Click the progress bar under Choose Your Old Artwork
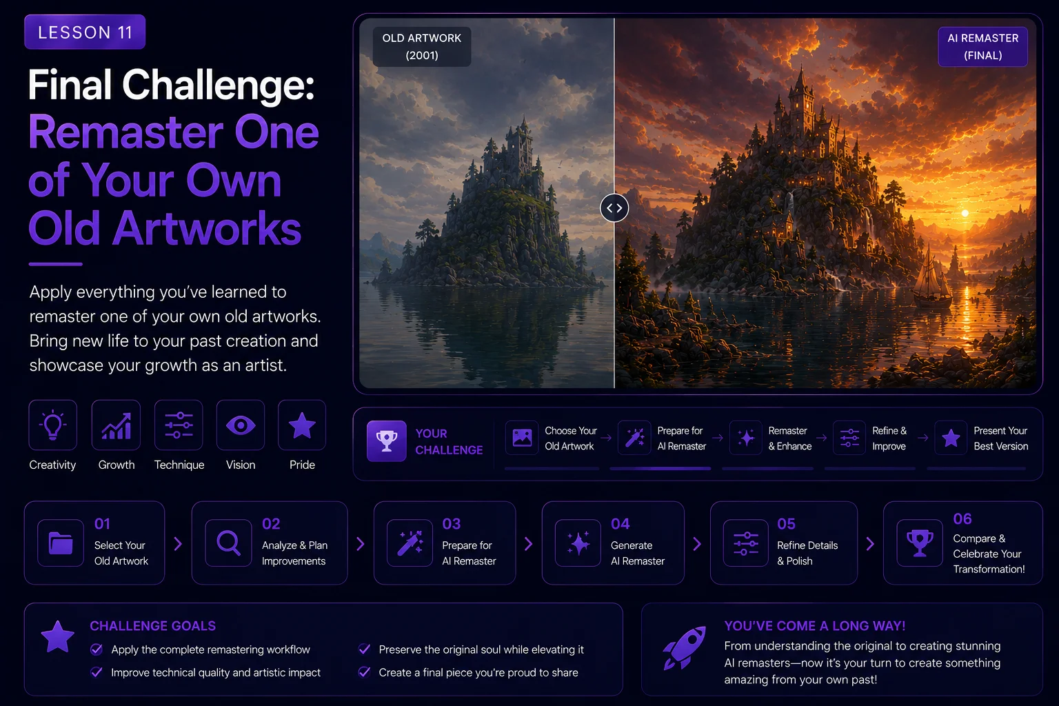This screenshot has height=706, width=1059. pos(552,469)
